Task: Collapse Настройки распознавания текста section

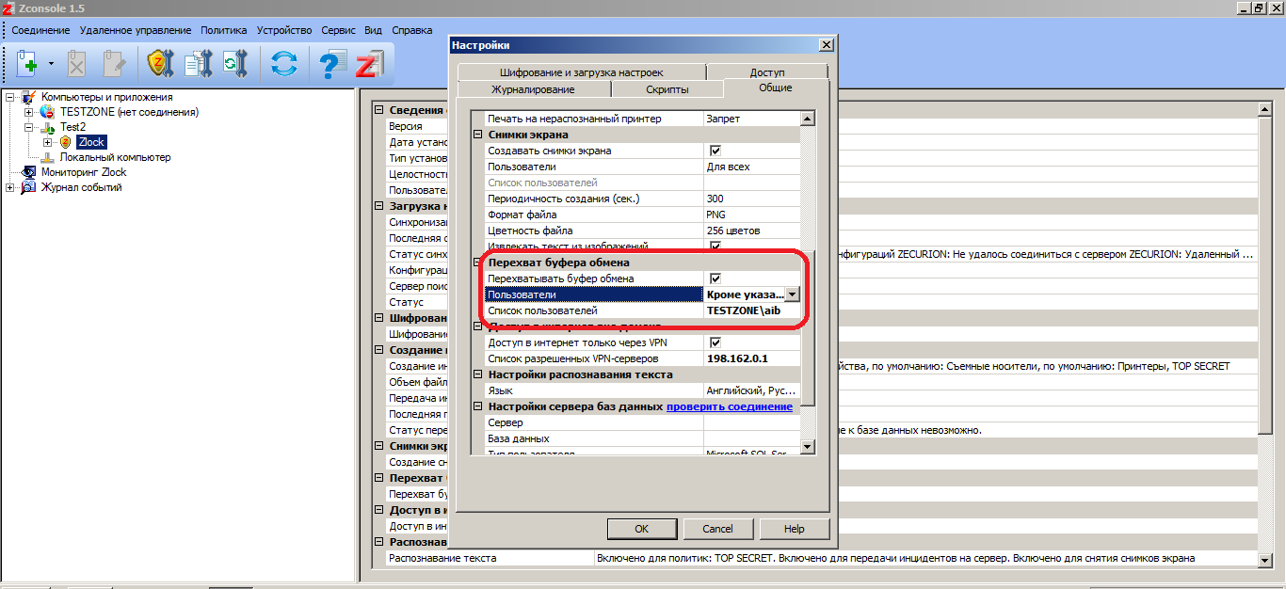Action: 477,374
